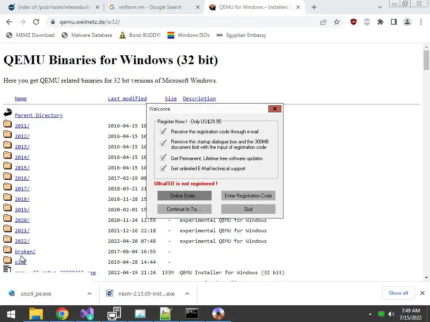430x322 pixels.
Task: Open Windows ISOs bookmark
Action: tap(189, 35)
